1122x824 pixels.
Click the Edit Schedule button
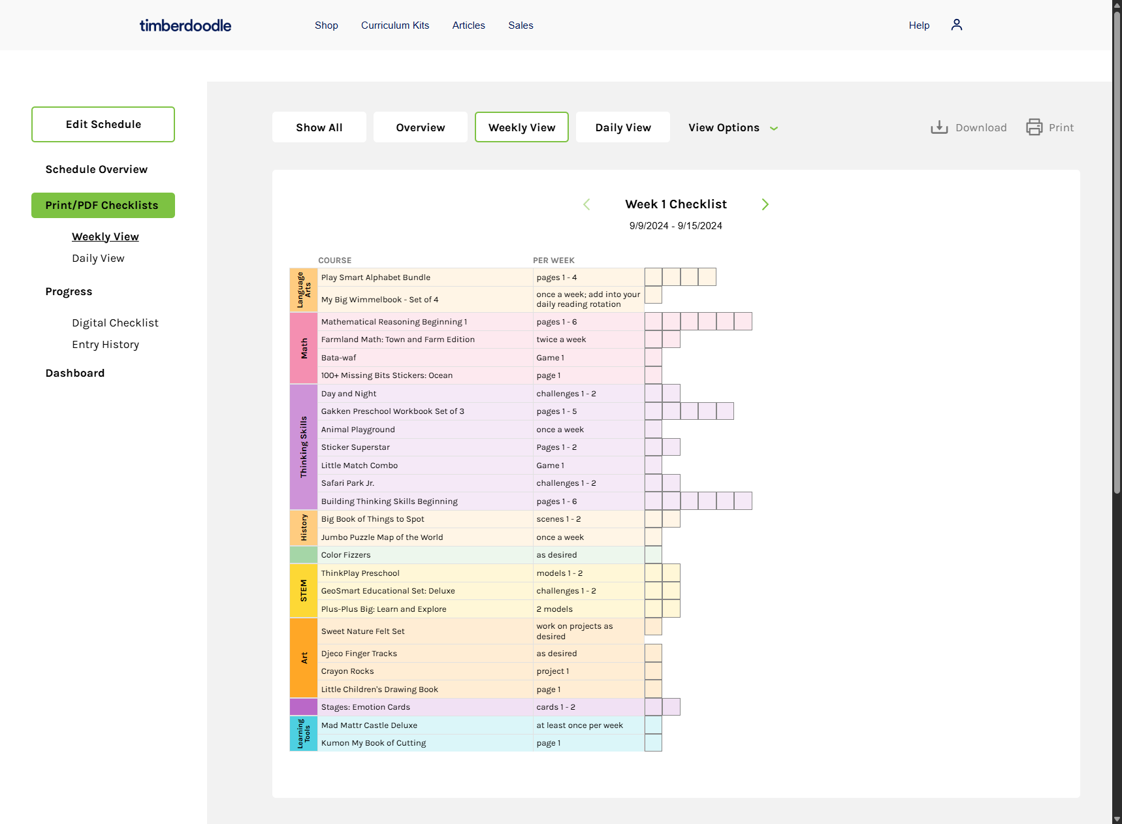tap(103, 124)
